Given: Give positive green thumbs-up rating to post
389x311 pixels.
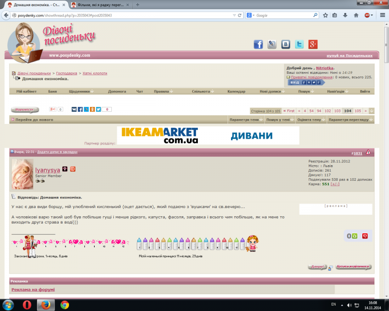Looking at the screenshot, I should 355,236.
